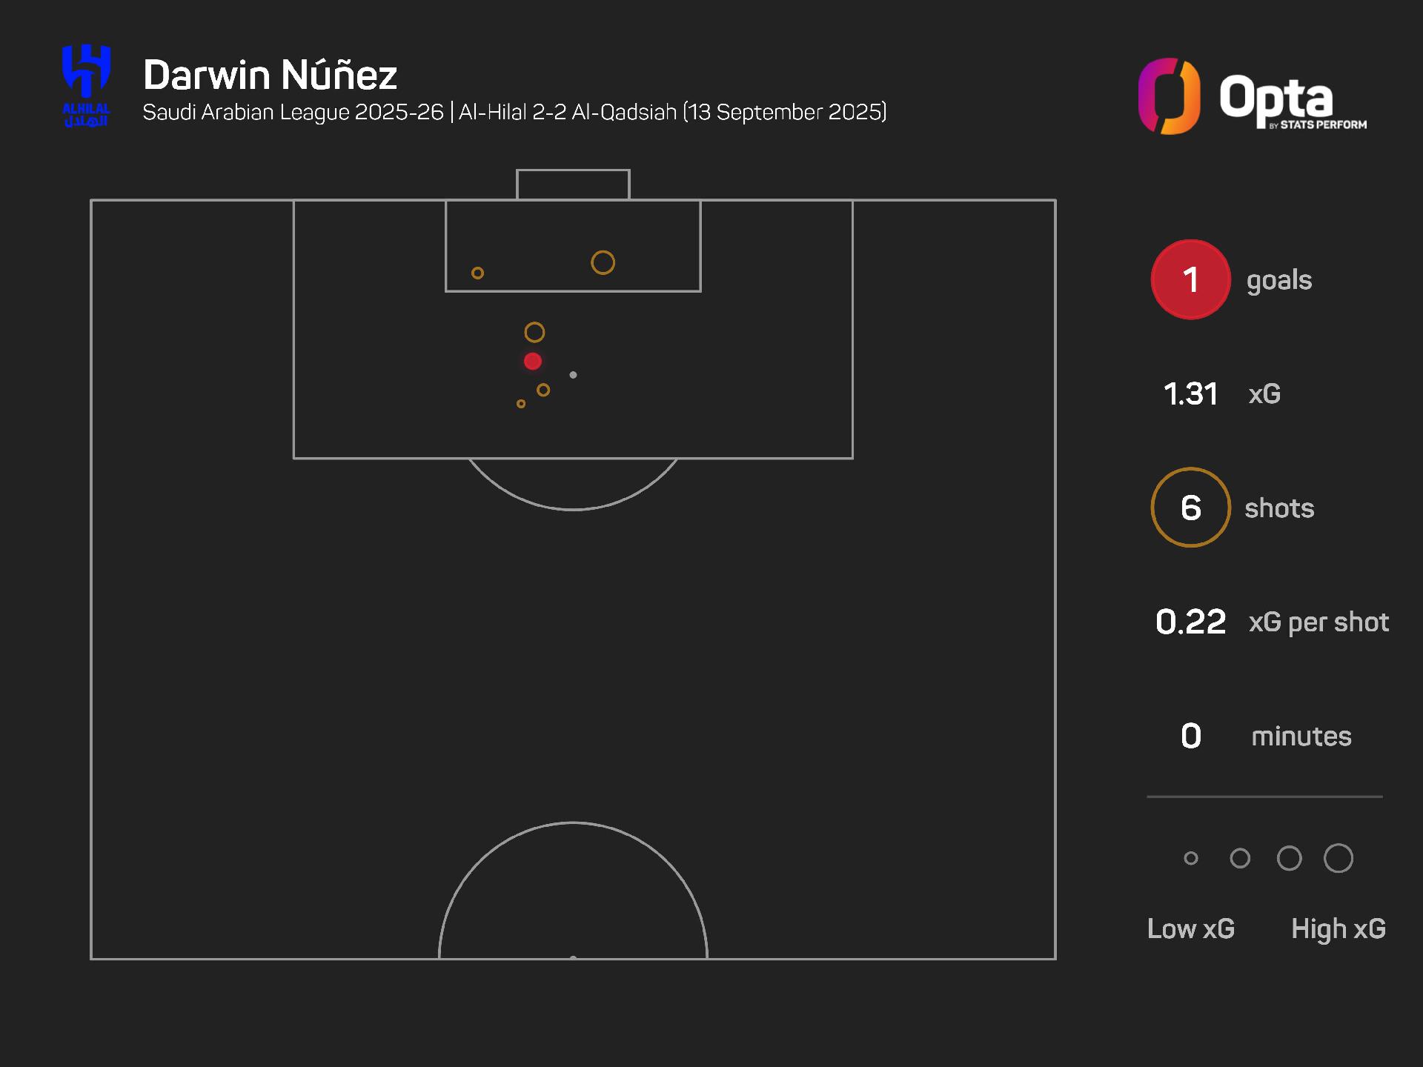Screen dimensions: 1423x1067
Task: Click the 0.22 xG per shot value
Action: click(x=1190, y=622)
